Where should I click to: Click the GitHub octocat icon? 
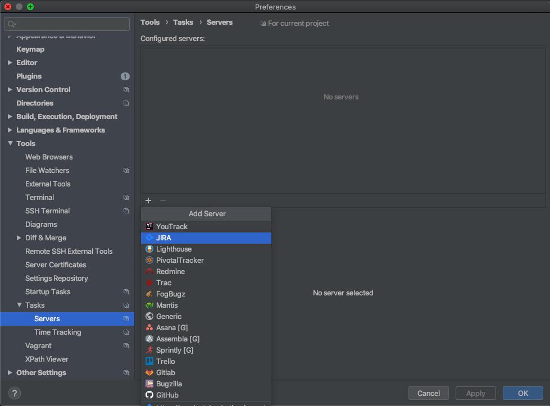click(x=149, y=395)
